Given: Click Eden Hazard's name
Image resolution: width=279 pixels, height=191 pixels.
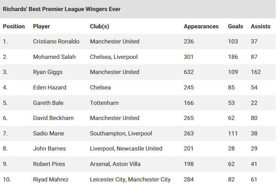Looking at the screenshot, I should pyautogui.click(x=50, y=88).
